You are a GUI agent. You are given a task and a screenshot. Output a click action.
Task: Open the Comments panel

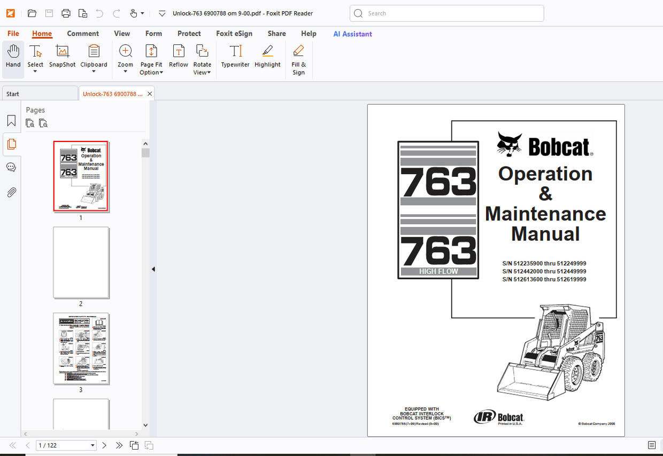[11, 167]
